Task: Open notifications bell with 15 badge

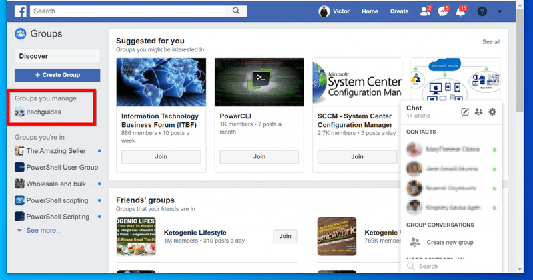Action: (461, 11)
